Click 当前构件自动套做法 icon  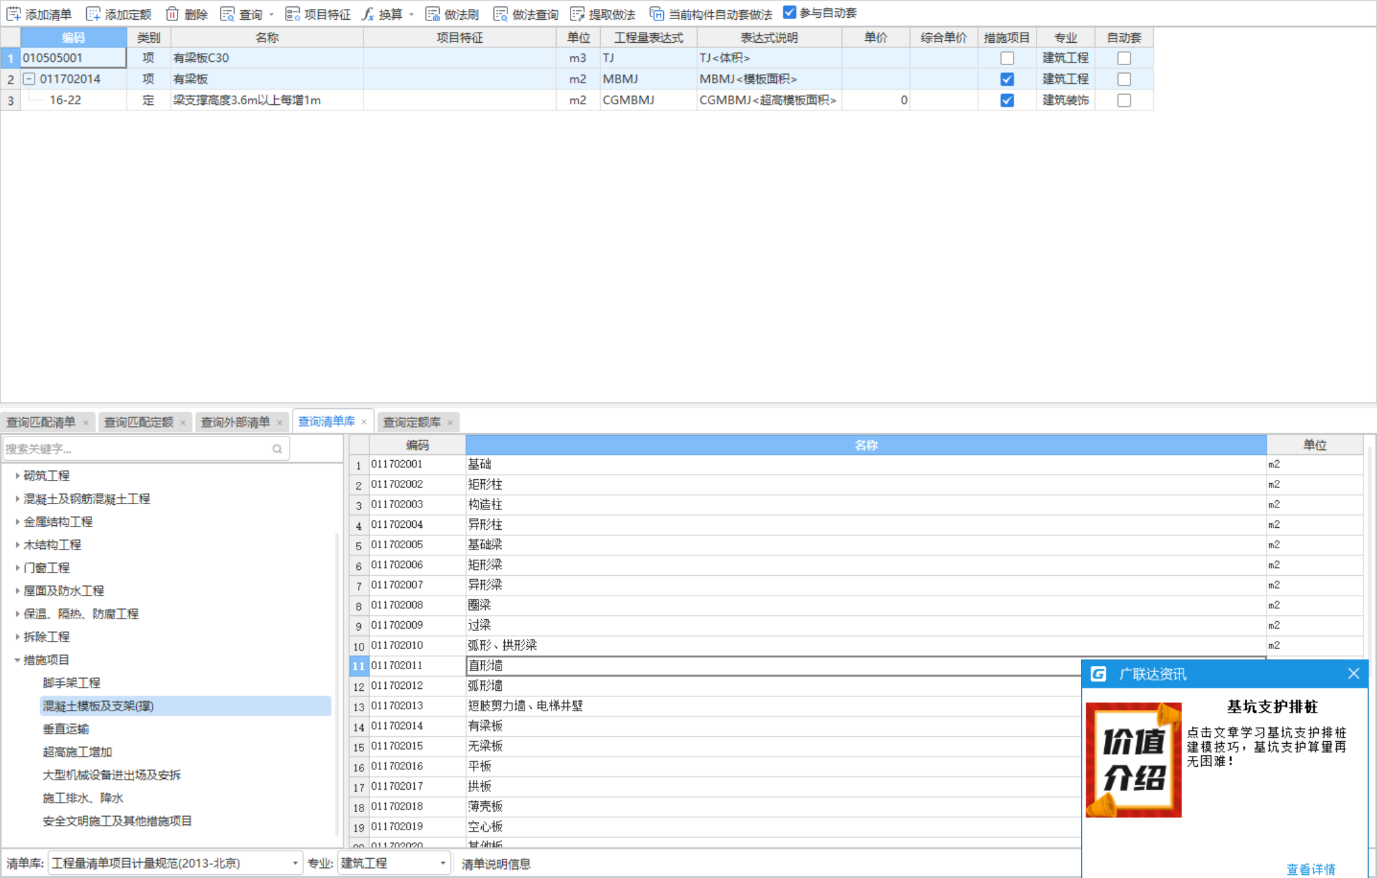point(656,14)
